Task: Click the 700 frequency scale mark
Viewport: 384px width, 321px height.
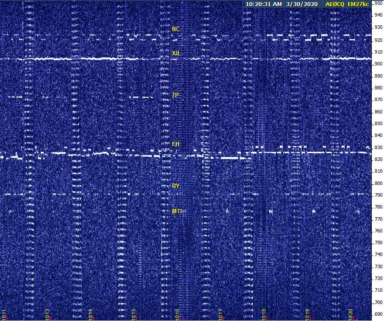Action: (378, 302)
